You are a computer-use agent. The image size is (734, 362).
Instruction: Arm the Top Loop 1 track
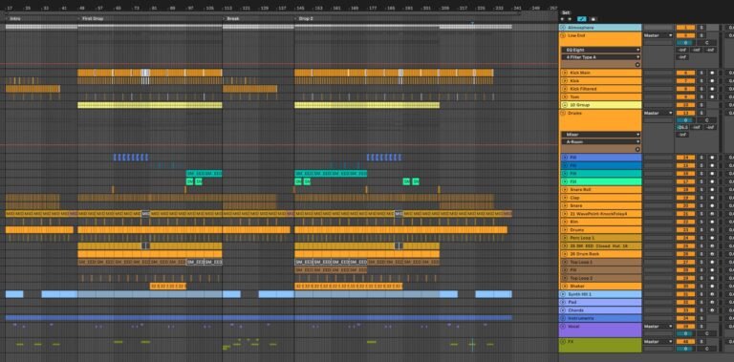712,262
